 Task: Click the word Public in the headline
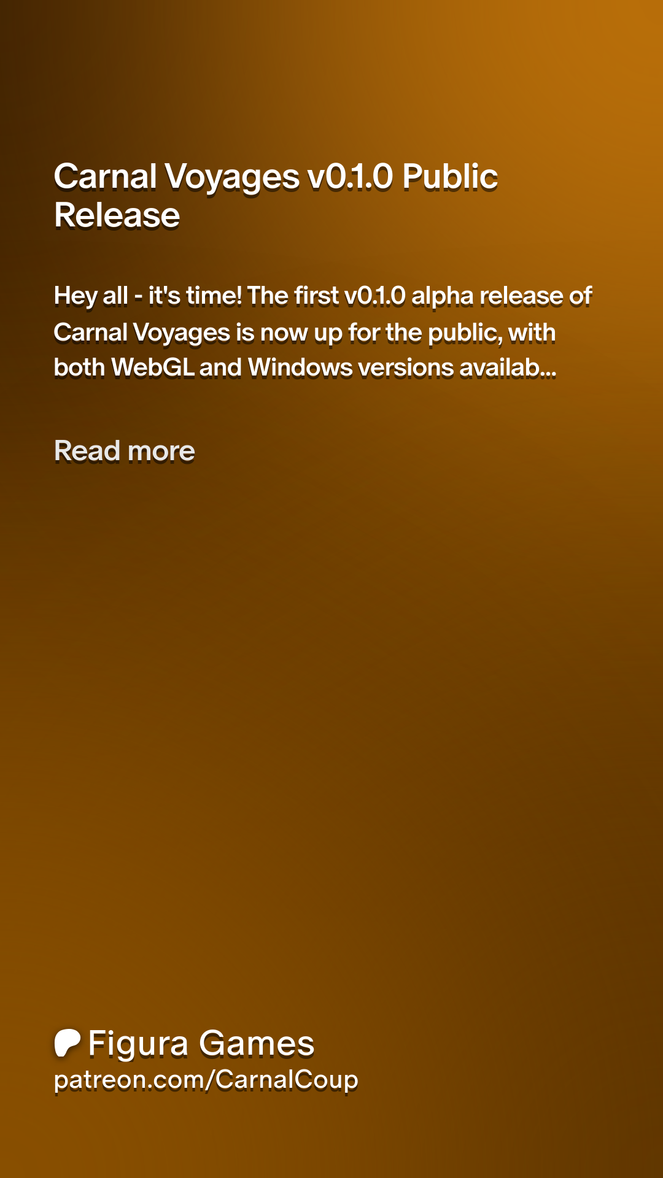[450, 177]
